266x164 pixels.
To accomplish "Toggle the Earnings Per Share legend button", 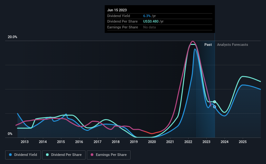I will pyautogui.click(x=109, y=155).
